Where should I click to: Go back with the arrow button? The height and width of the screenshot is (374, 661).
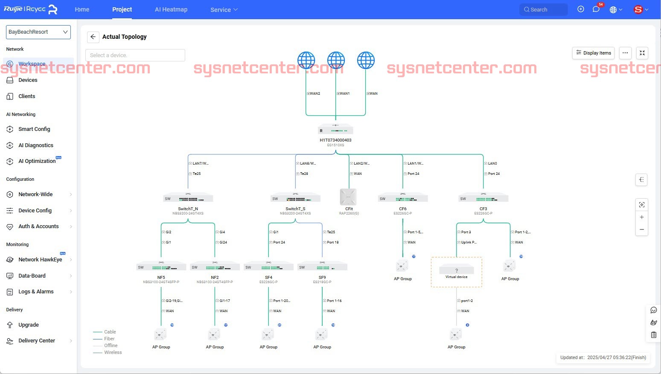tap(93, 37)
